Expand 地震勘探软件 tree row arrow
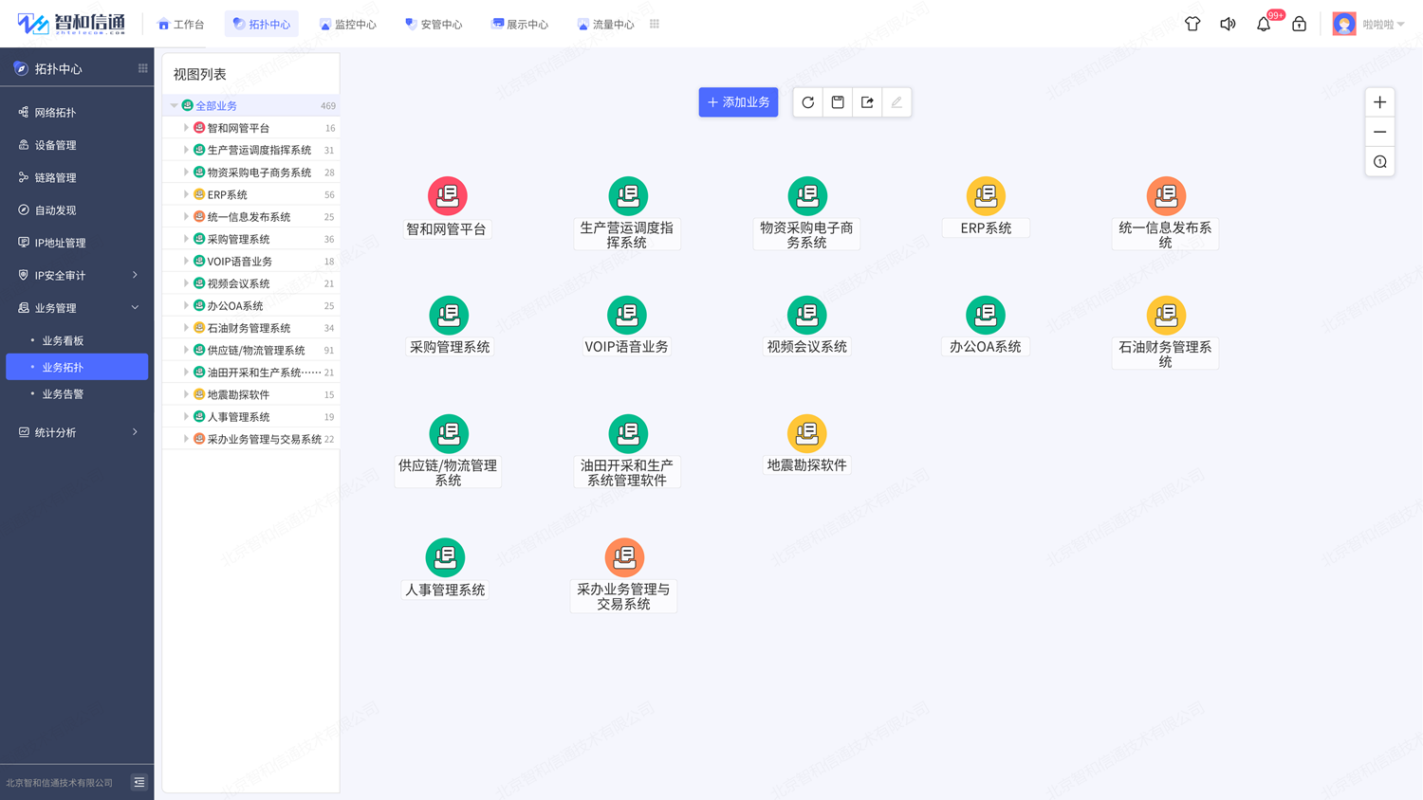The height and width of the screenshot is (800, 1423). pyautogui.click(x=186, y=394)
